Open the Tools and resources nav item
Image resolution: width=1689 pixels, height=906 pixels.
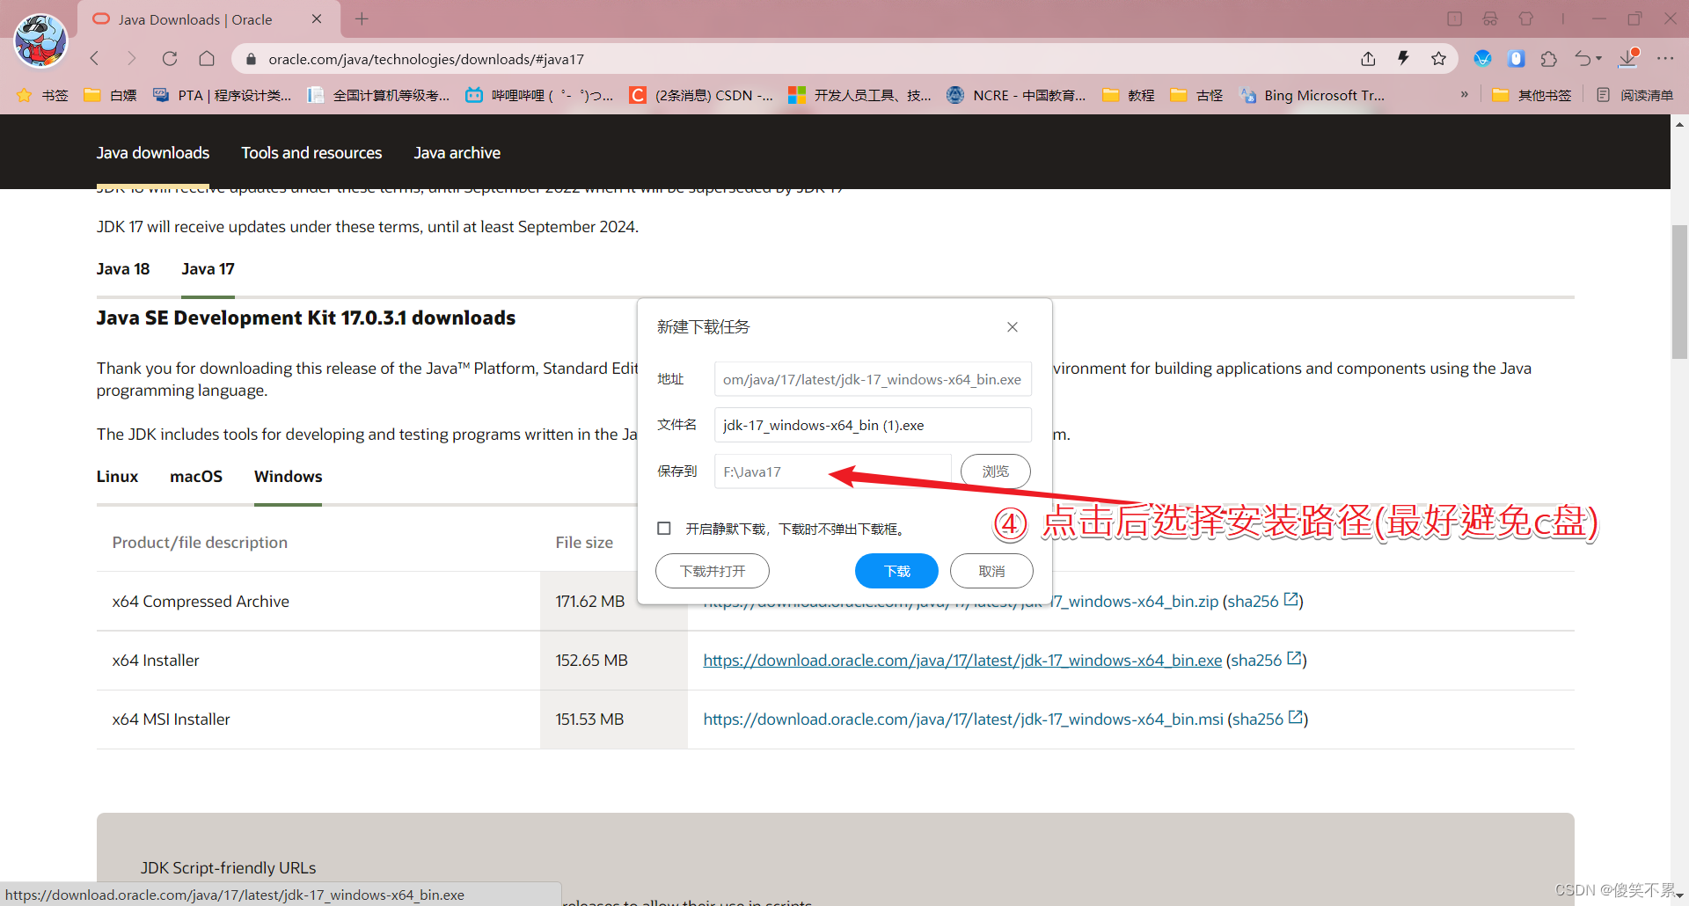pos(311,152)
